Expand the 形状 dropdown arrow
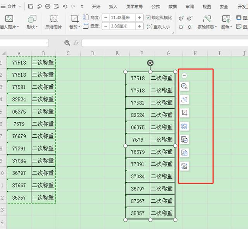 (36, 27)
